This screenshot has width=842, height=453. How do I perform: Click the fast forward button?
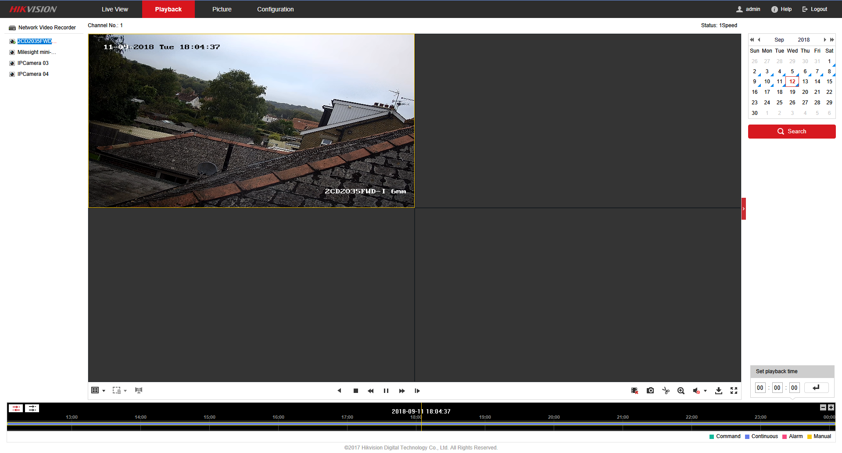click(402, 391)
